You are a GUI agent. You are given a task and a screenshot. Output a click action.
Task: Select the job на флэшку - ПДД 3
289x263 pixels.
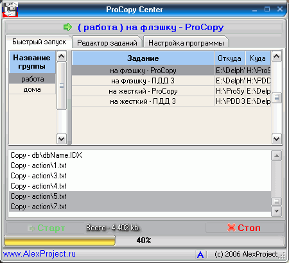coord(143,81)
